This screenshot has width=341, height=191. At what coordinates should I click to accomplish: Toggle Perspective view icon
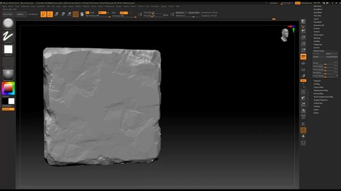click(x=303, y=57)
